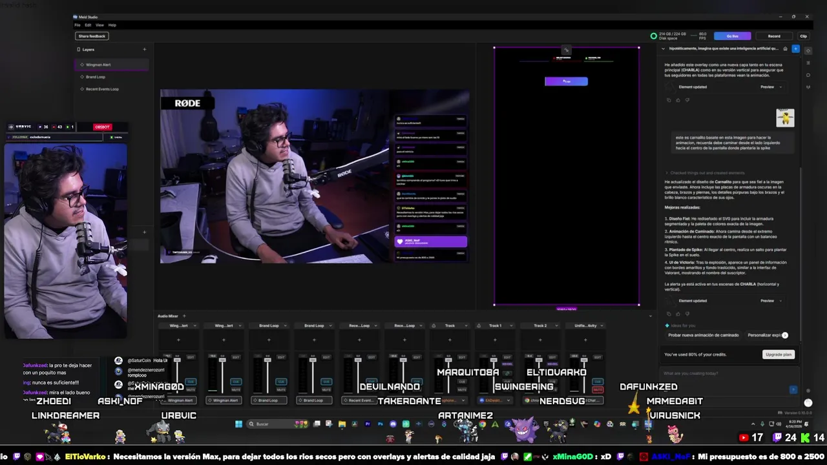This screenshot has width=827, height=465.
Task: Click the send arrow in the chat box
Action: pyautogui.click(x=793, y=389)
